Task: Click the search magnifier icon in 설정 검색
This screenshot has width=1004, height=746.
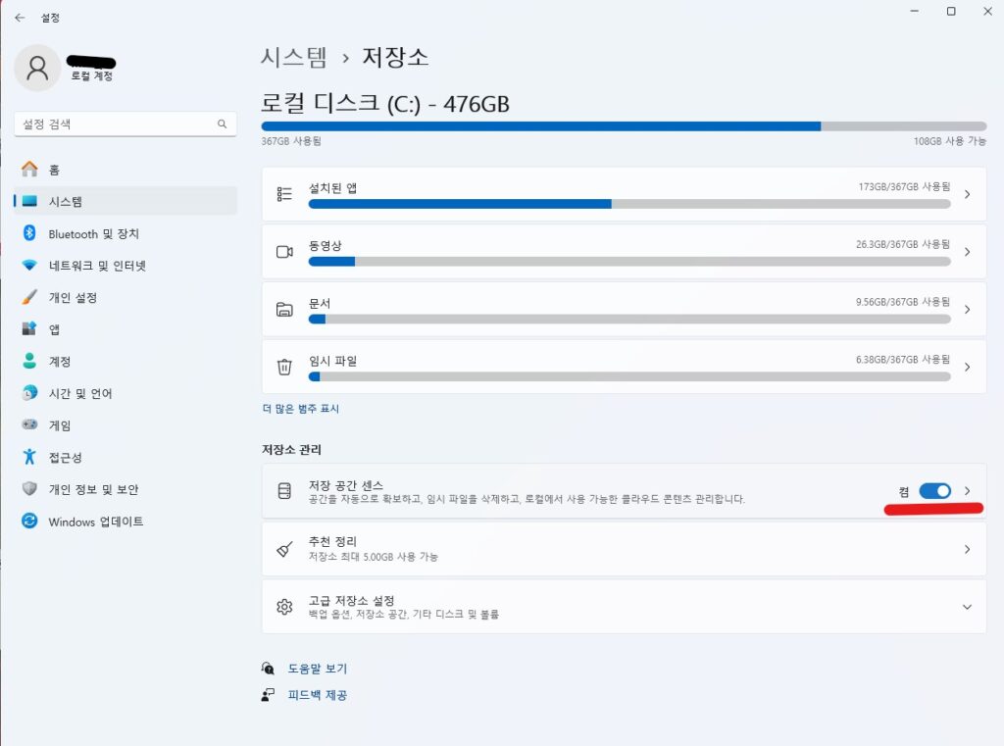Action: pyautogui.click(x=223, y=124)
